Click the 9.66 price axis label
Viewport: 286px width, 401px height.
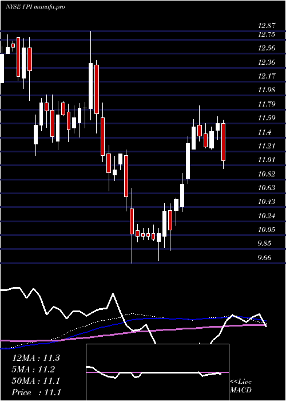263,257
